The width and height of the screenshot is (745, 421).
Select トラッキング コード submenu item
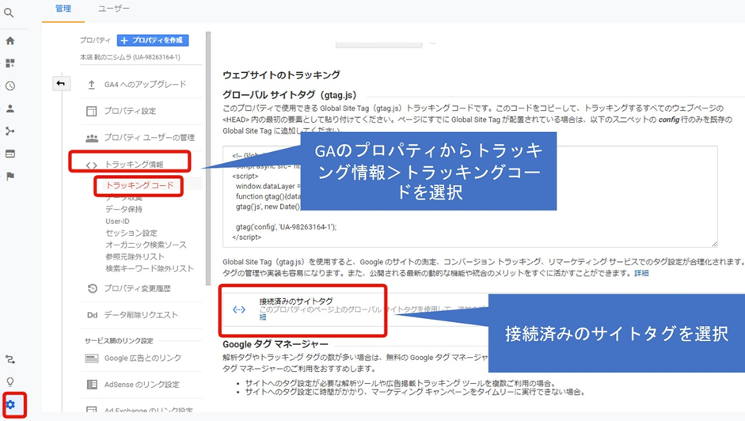pyautogui.click(x=139, y=185)
